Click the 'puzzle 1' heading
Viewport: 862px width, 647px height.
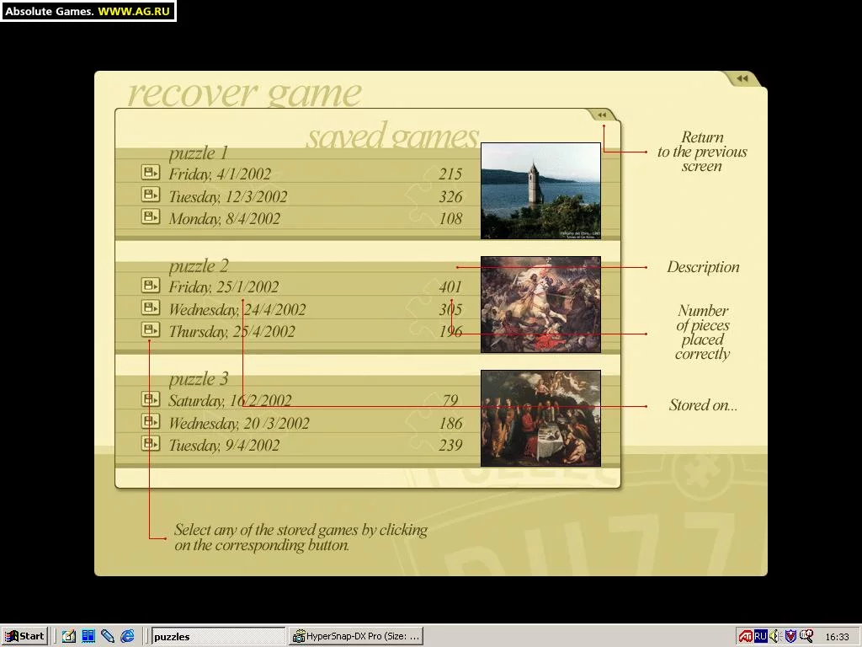point(199,153)
